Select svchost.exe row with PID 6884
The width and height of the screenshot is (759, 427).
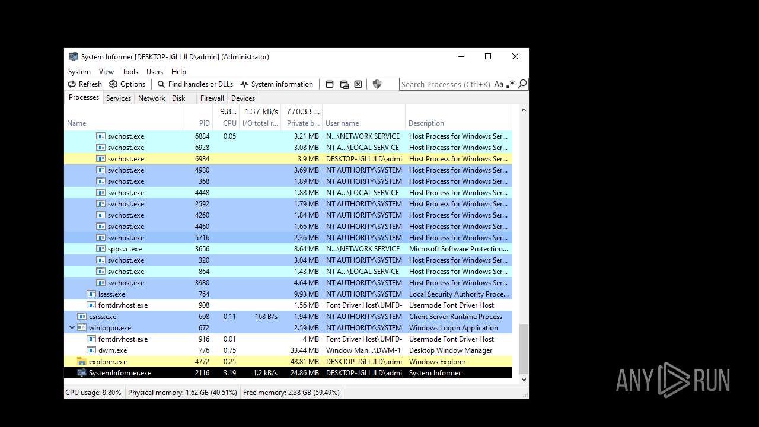click(x=288, y=136)
